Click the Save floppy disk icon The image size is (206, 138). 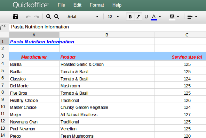(x=16, y=17)
